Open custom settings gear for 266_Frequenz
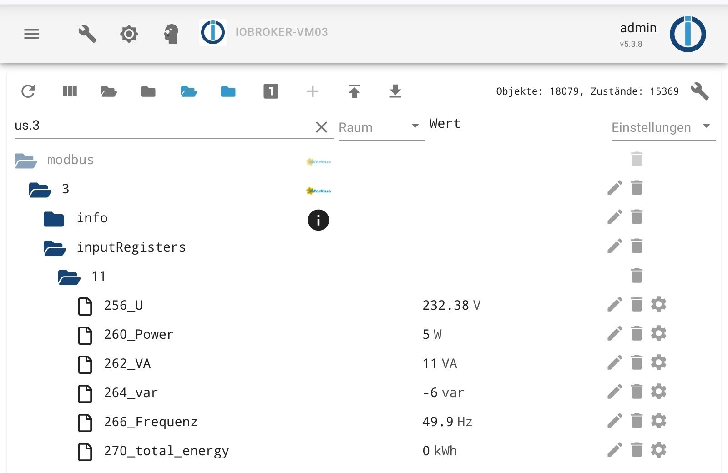 (658, 421)
